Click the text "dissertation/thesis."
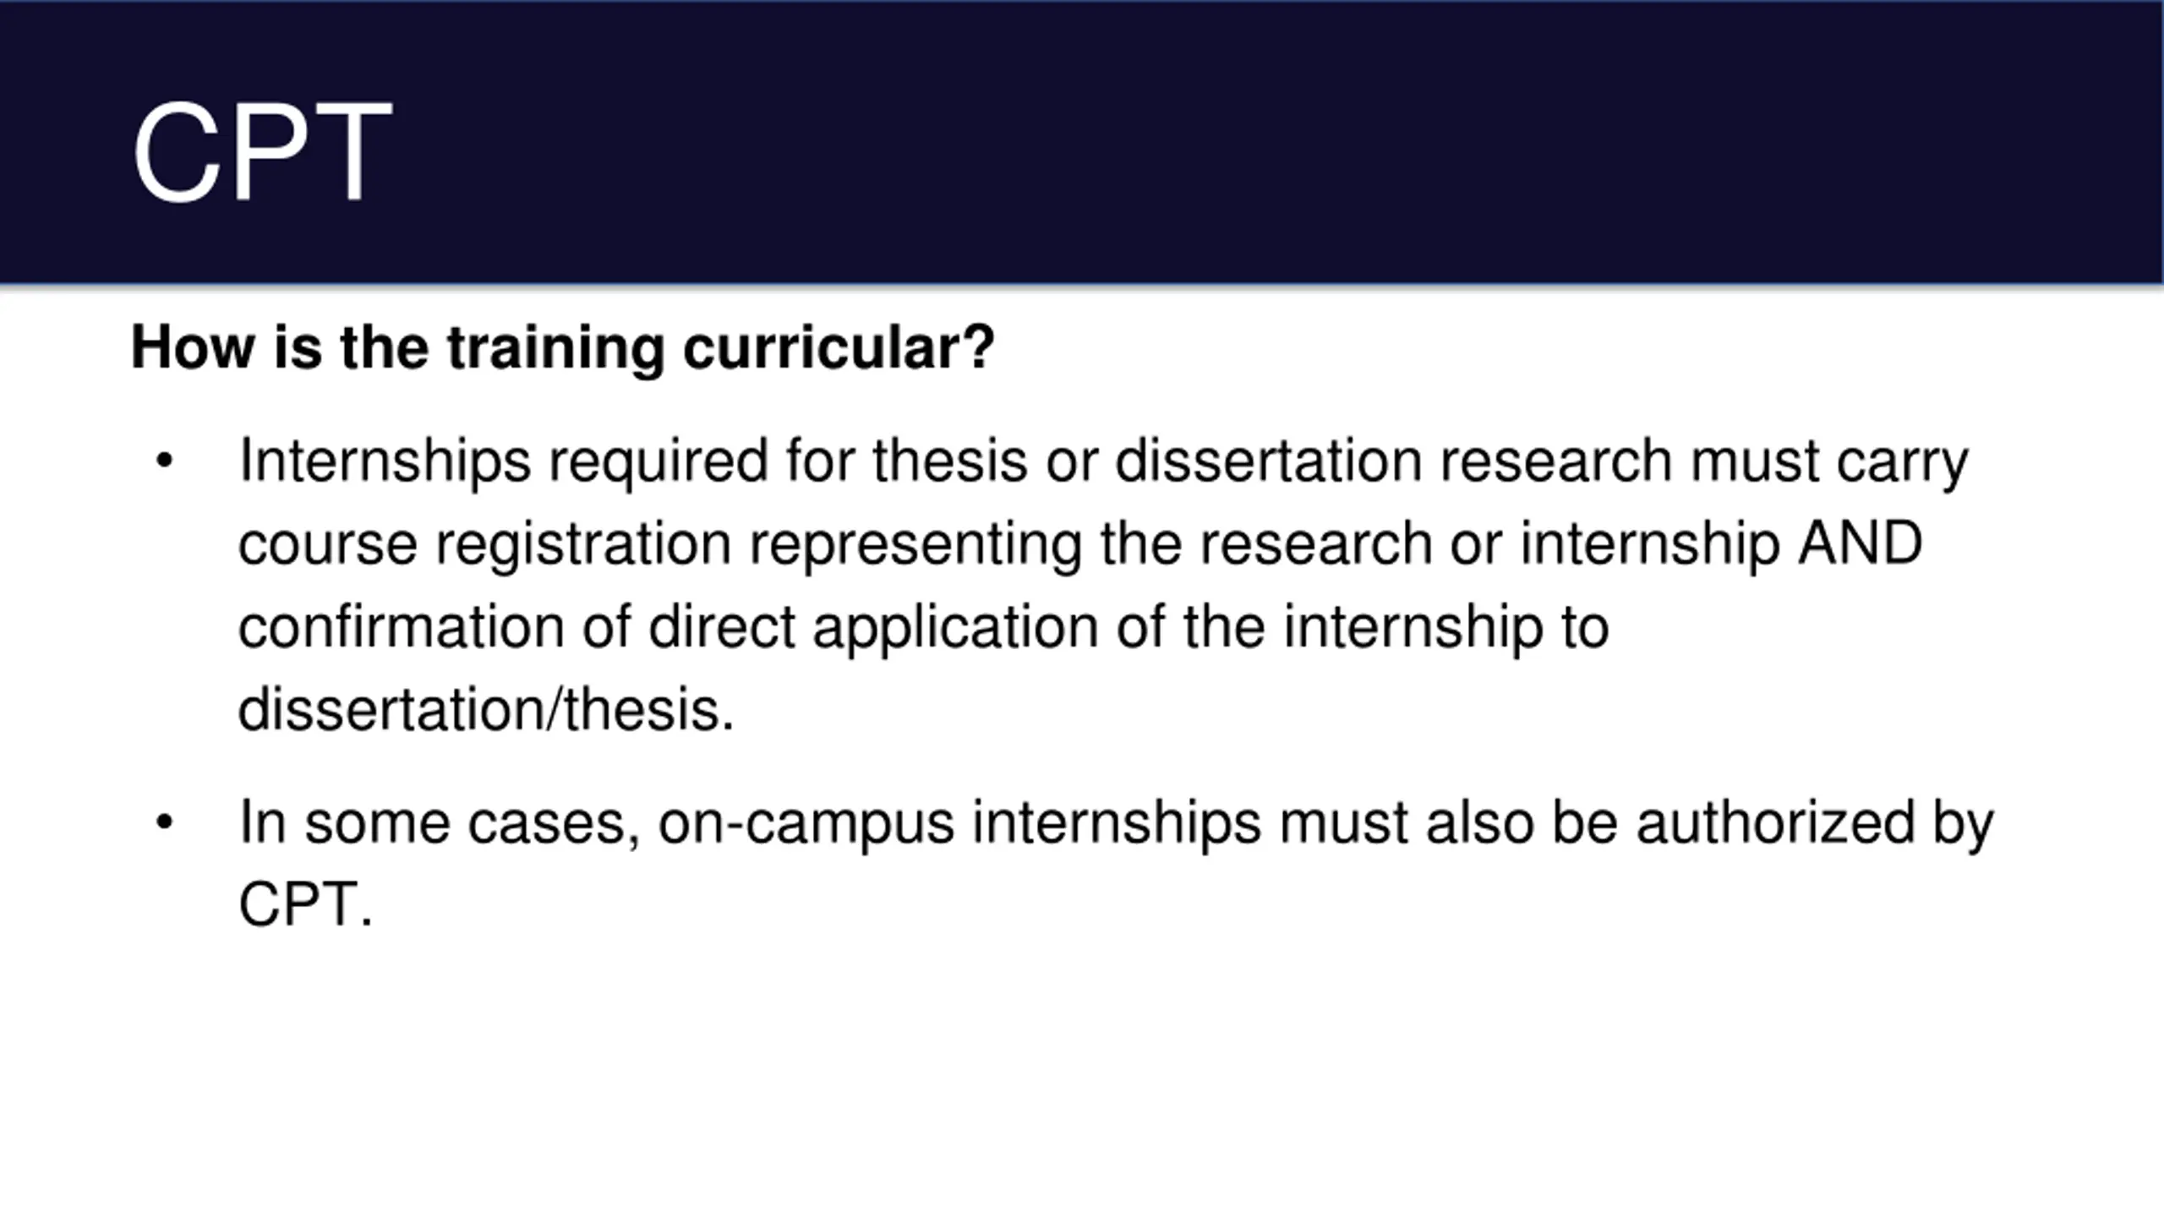This screenshot has width=2164, height=1217. pos(486,709)
